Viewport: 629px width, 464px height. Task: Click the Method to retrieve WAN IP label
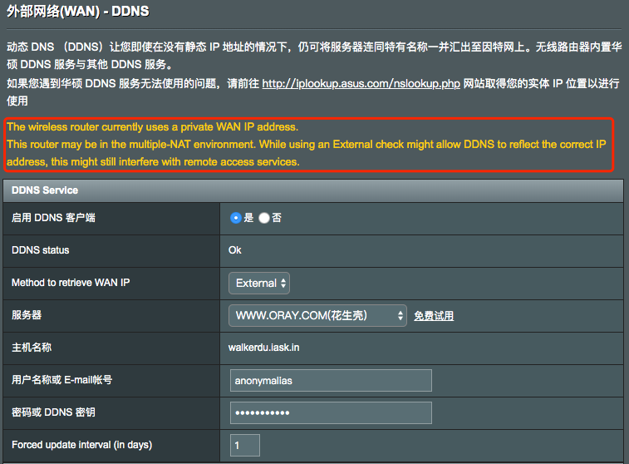pos(71,283)
